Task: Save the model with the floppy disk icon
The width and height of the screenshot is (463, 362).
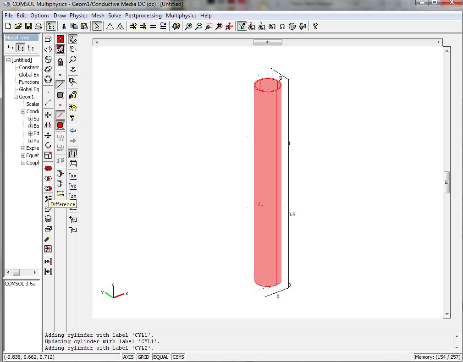Action: tap(28, 26)
